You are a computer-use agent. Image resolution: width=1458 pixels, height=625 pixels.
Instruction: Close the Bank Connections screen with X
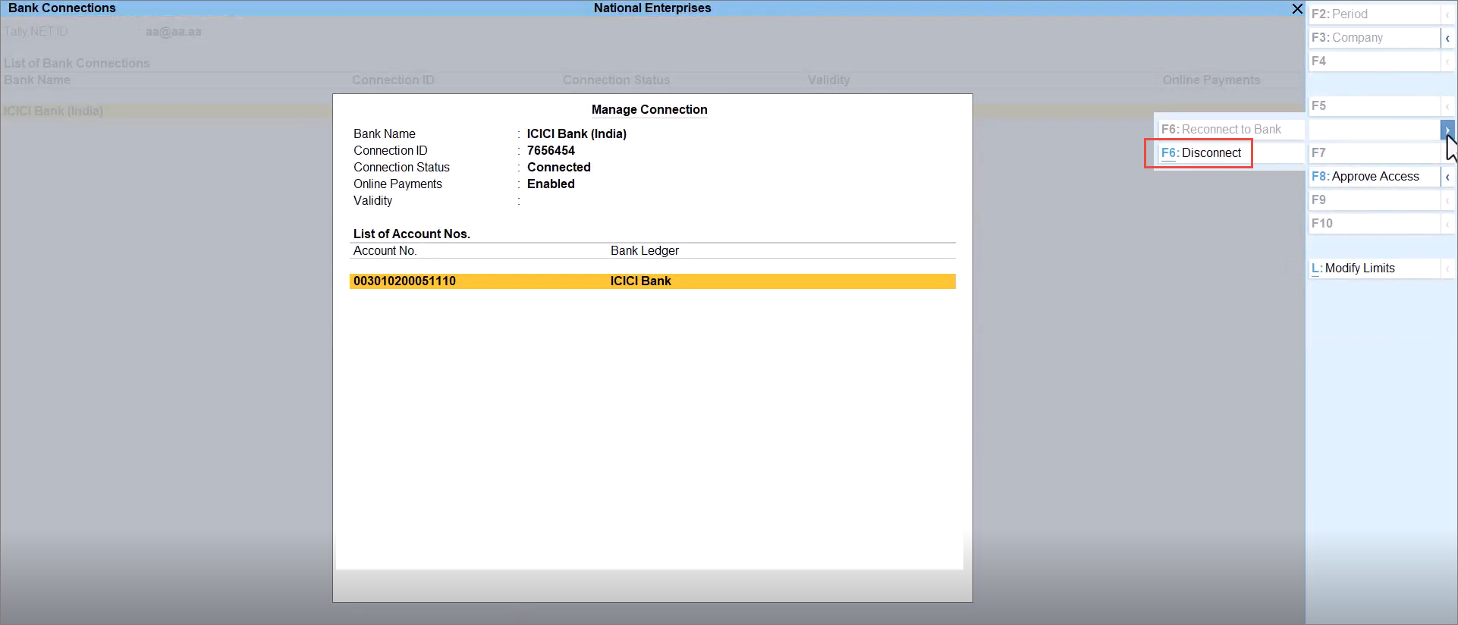tap(1297, 8)
